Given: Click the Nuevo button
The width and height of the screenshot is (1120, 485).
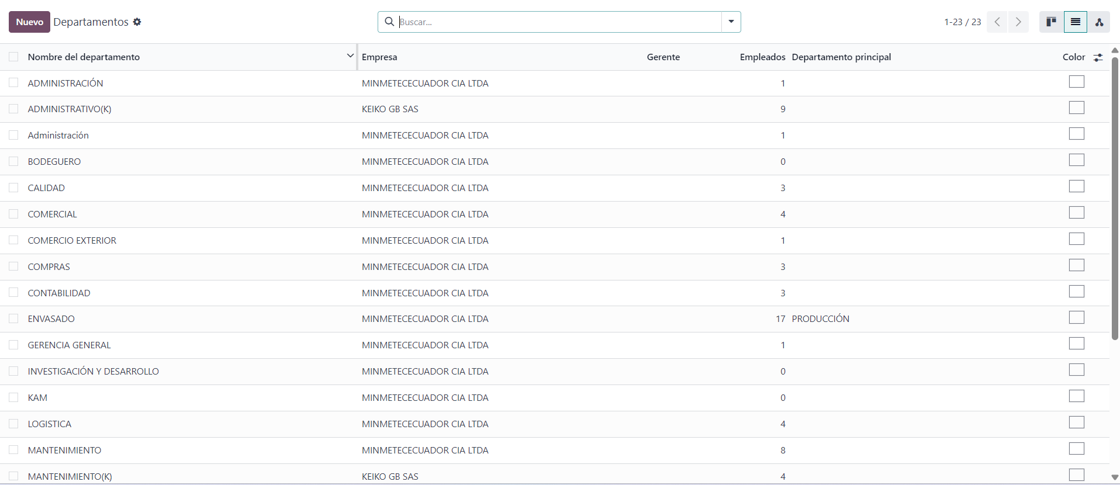Looking at the screenshot, I should tap(29, 22).
